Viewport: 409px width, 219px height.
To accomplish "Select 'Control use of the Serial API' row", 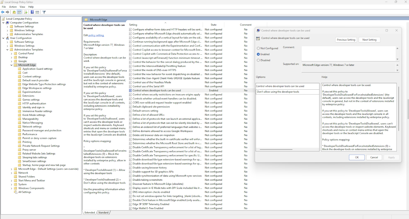I will (x=148, y=87).
